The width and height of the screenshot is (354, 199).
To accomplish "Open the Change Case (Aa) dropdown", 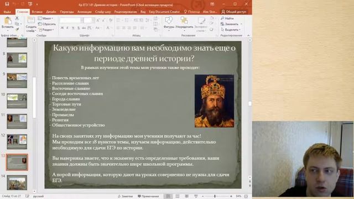I will [98, 28].
